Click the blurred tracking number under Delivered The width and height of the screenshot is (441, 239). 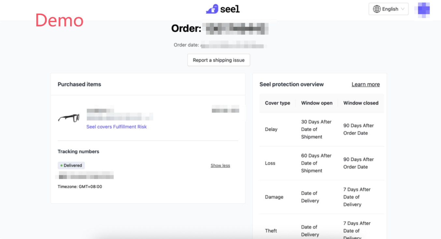[x=85, y=177]
